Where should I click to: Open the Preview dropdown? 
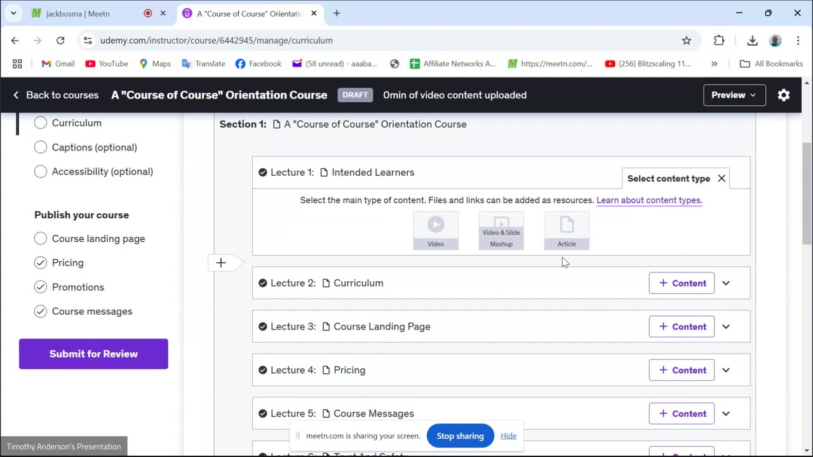734,95
